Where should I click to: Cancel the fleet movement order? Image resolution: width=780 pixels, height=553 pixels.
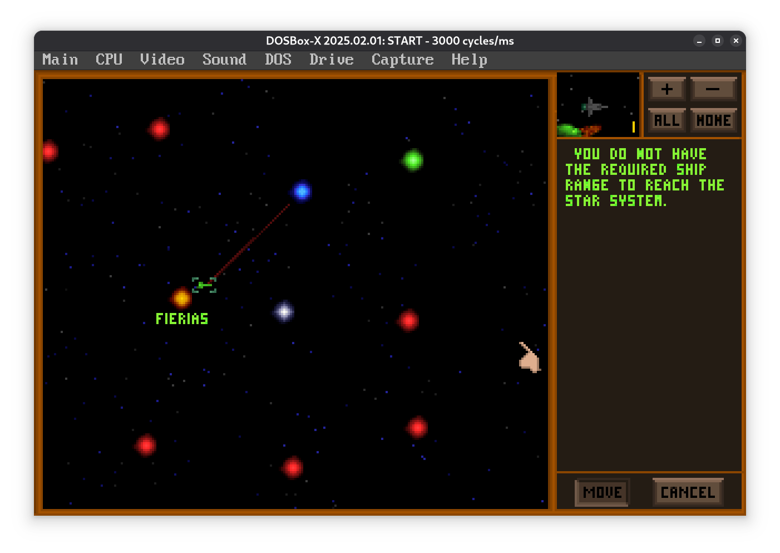pyautogui.click(x=688, y=492)
